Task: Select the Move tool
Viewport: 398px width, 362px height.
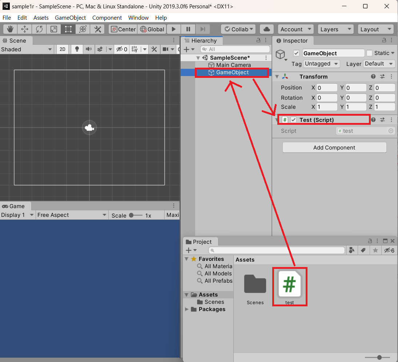Action: coord(25,29)
